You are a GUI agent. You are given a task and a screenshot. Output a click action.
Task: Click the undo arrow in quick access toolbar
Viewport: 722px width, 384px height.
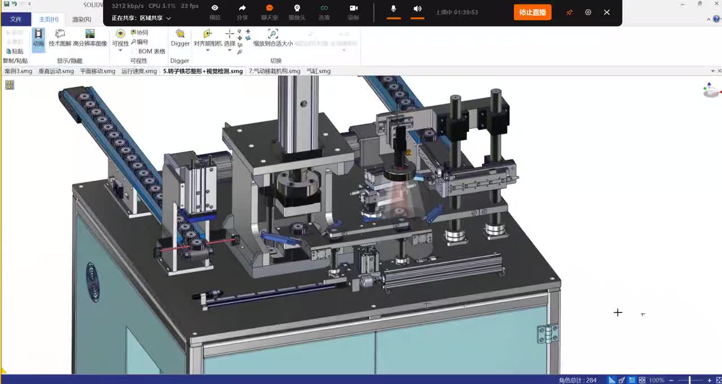pos(14,4)
